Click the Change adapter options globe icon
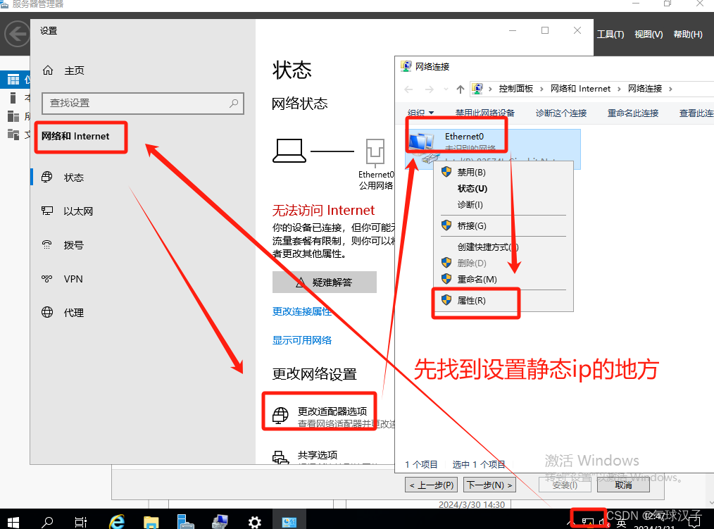This screenshot has width=714, height=529. (x=280, y=416)
